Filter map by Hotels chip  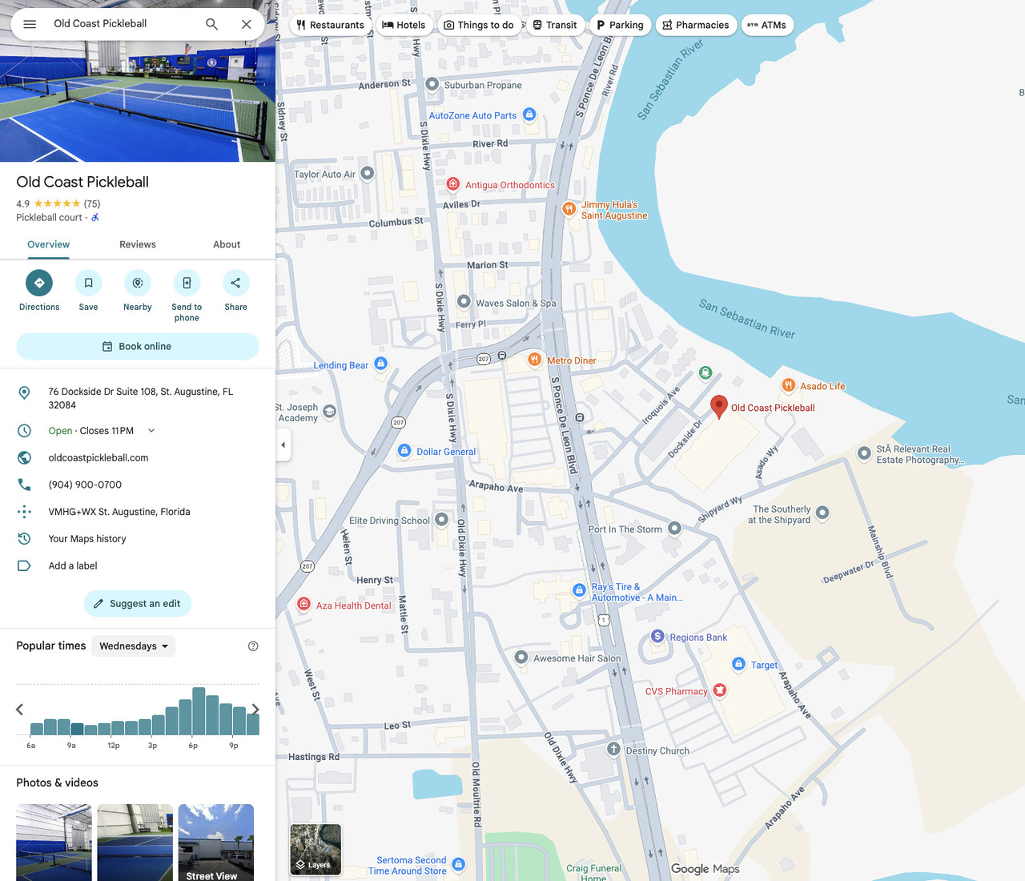click(404, 25)
